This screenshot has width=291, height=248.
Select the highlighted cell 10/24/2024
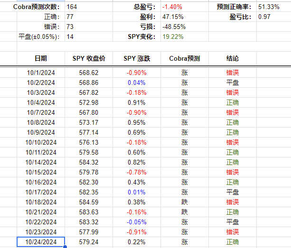pos(41,242)
